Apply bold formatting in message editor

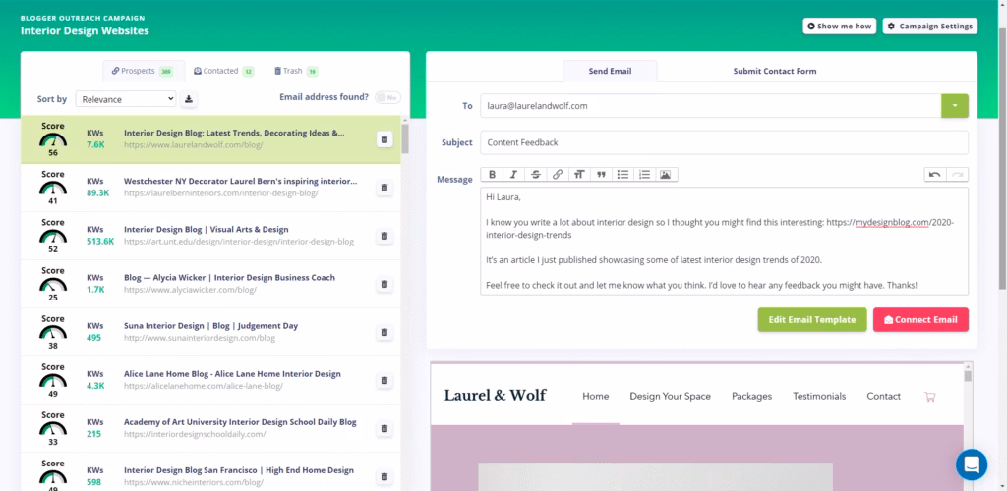tap(492, 175)
